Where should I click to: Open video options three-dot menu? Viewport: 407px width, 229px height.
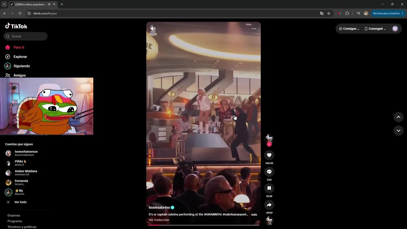pos(254,29)
